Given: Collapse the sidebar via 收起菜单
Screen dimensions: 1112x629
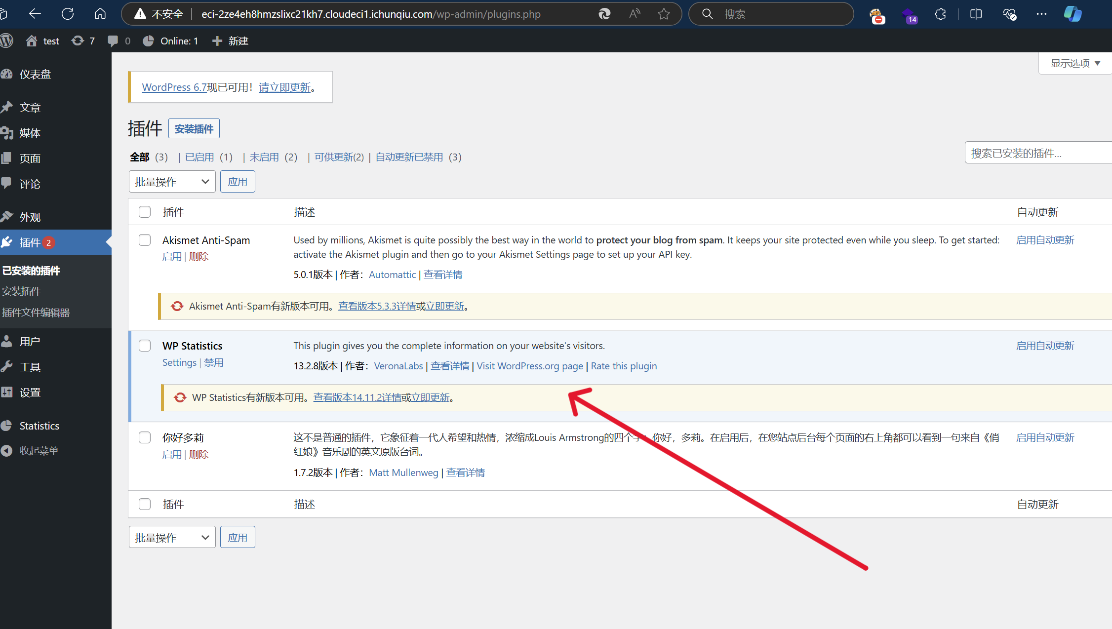Looking at the screenshot, I should tap(39, 451).
